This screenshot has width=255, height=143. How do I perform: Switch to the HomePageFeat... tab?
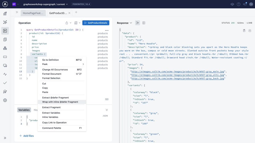click(x=33, y=13)
